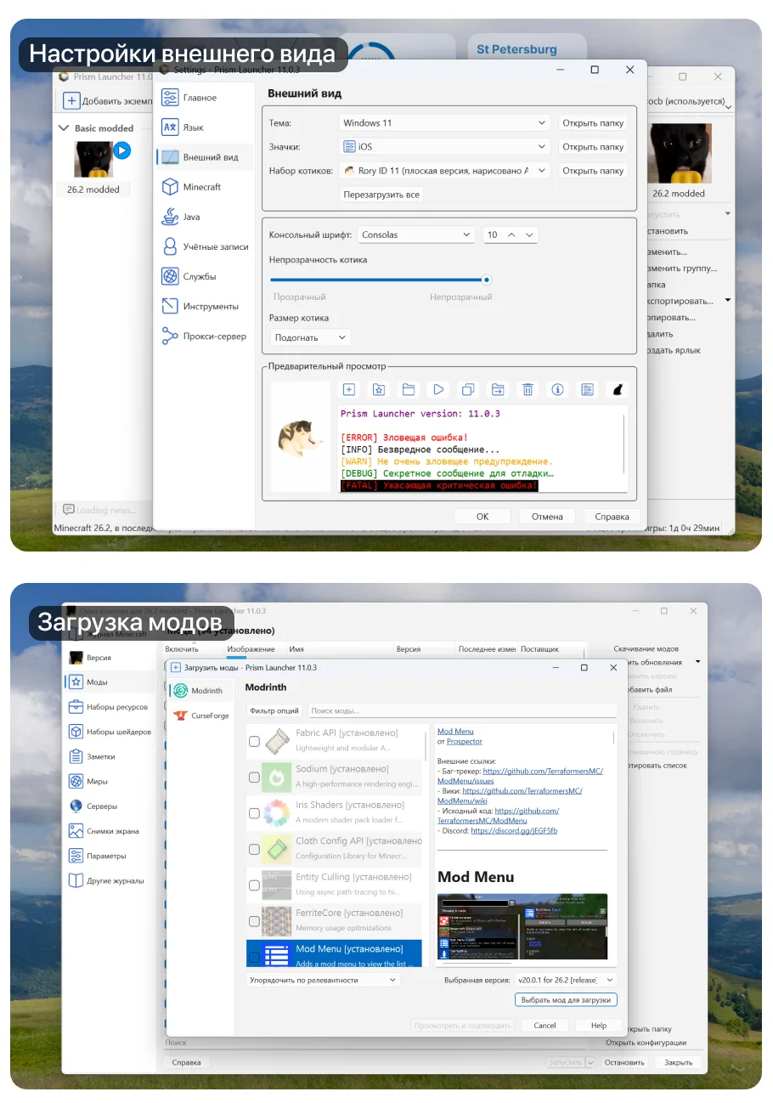Increase console font size with up arrow

(x=512, y=235)
